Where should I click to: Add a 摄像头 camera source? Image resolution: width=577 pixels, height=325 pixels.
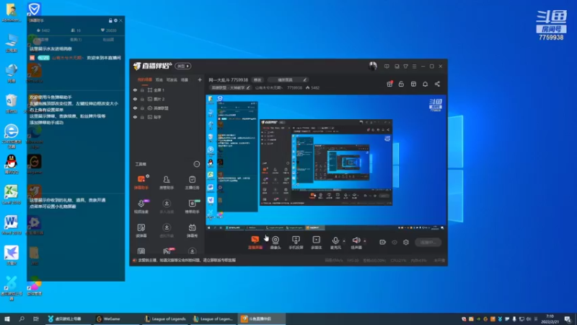point(276,243)
